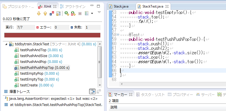Viewport: 226px width, 111px height.
Task: Click the red エラー error icon
Action: point(38,27)
